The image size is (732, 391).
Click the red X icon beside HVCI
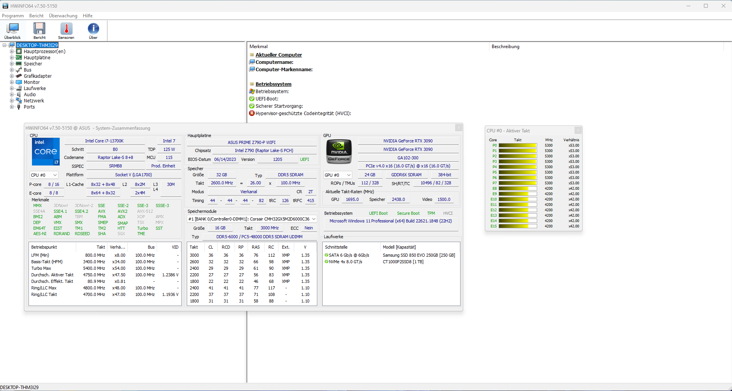pyautogui.click(x=252, y=114)
